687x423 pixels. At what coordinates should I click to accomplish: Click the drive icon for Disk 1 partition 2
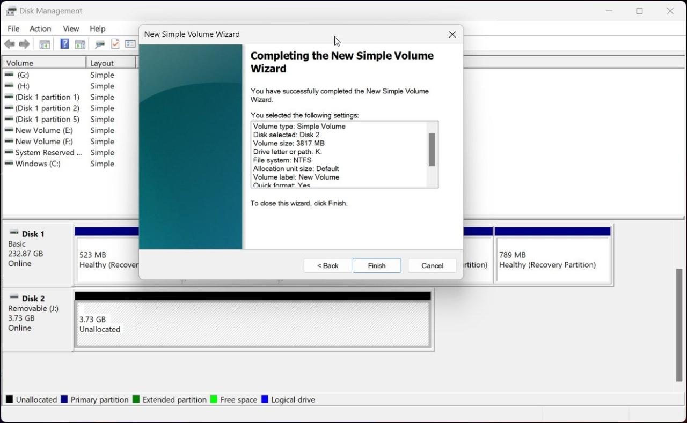click(9, 108)
